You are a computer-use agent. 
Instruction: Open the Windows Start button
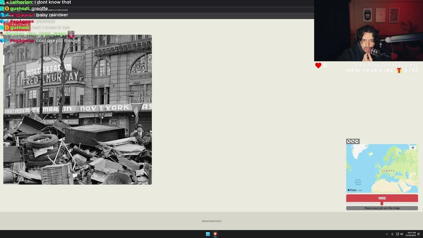208,234
